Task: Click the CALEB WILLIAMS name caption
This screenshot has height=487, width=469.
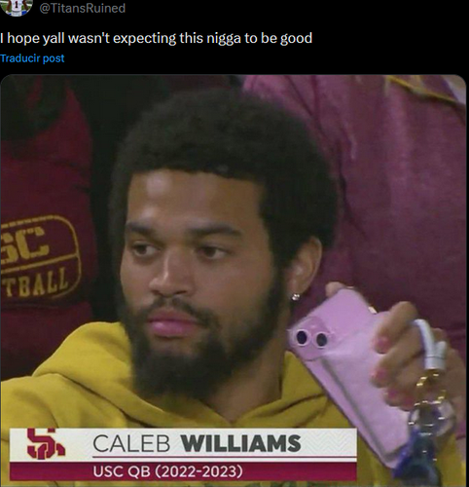Action: coord(197,443)
